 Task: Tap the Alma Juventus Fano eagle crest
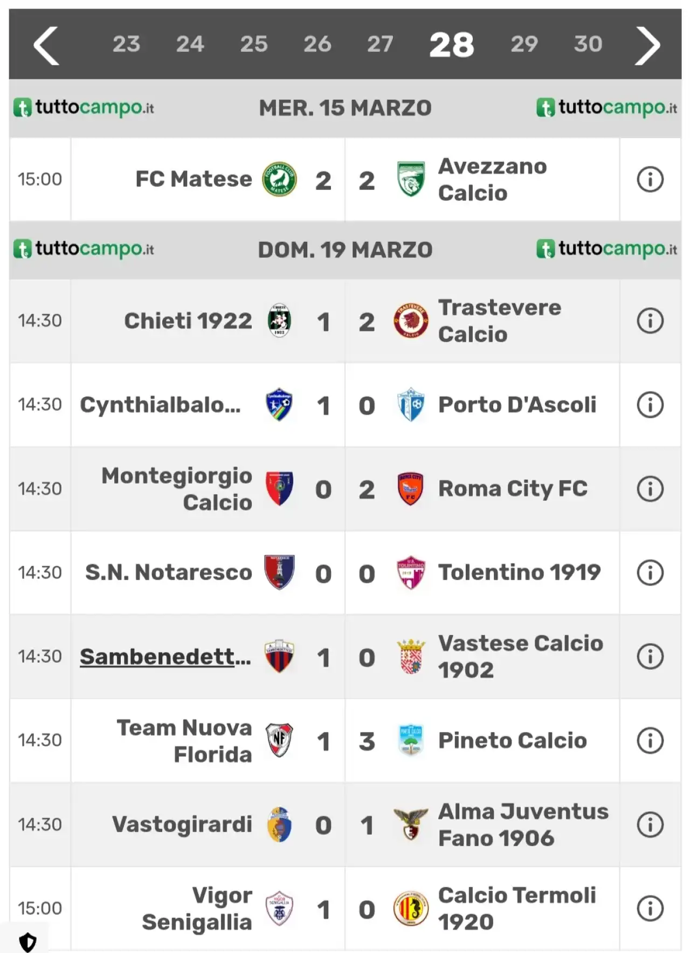click(411, 824)
